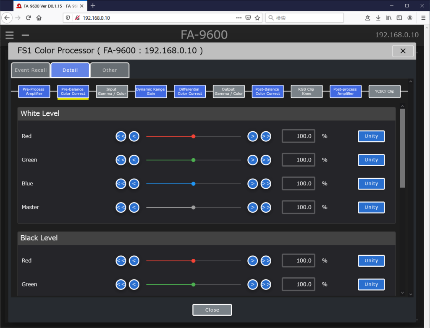Select the Differential Color Correct block
Screen dimensions: 430x328
(190, 91)
